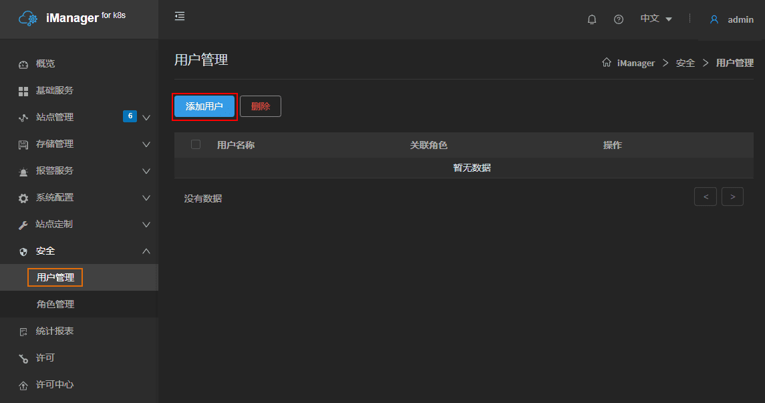
Task: Open the help question mark icon
Action: coord(619,19)
